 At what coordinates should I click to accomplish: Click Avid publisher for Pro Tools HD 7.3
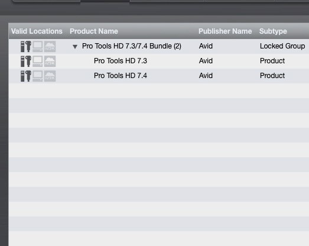pyautogui.click(x=206, y=61)
